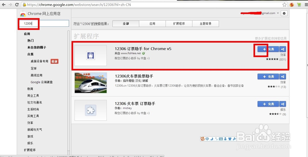The image size is (308, 157).
Task: Select 生活时尚 category in sidebar
Action: pyautogui.click(x=33, y=109)
